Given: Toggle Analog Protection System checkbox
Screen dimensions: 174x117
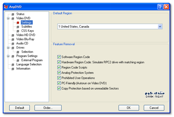Looking at the screenshot, I should point(59,73).
